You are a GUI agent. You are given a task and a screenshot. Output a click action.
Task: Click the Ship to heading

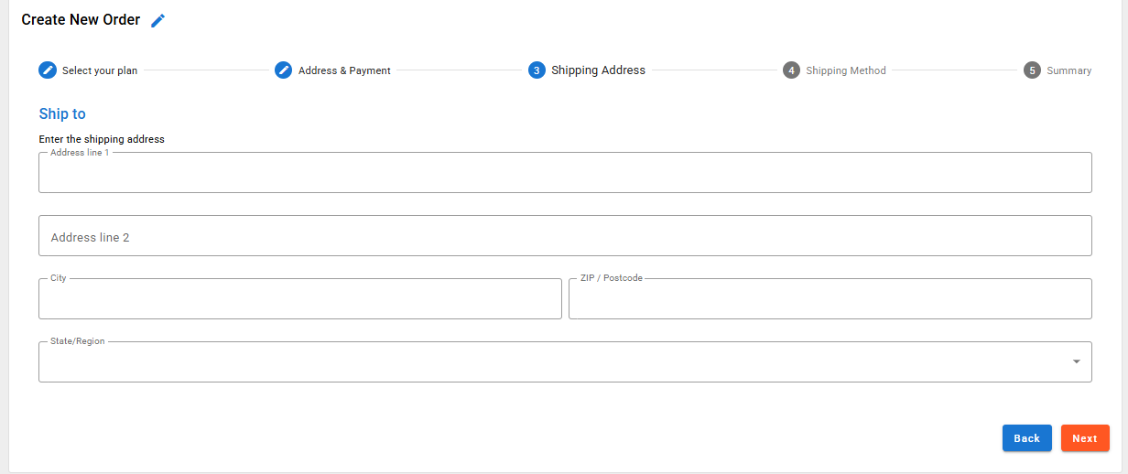(62, 113)
